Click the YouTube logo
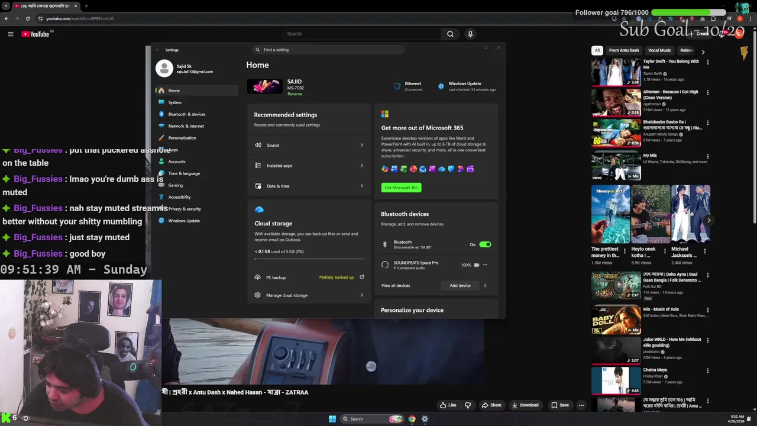The height and width of the screenshot is (426, 757). point(35,34)
